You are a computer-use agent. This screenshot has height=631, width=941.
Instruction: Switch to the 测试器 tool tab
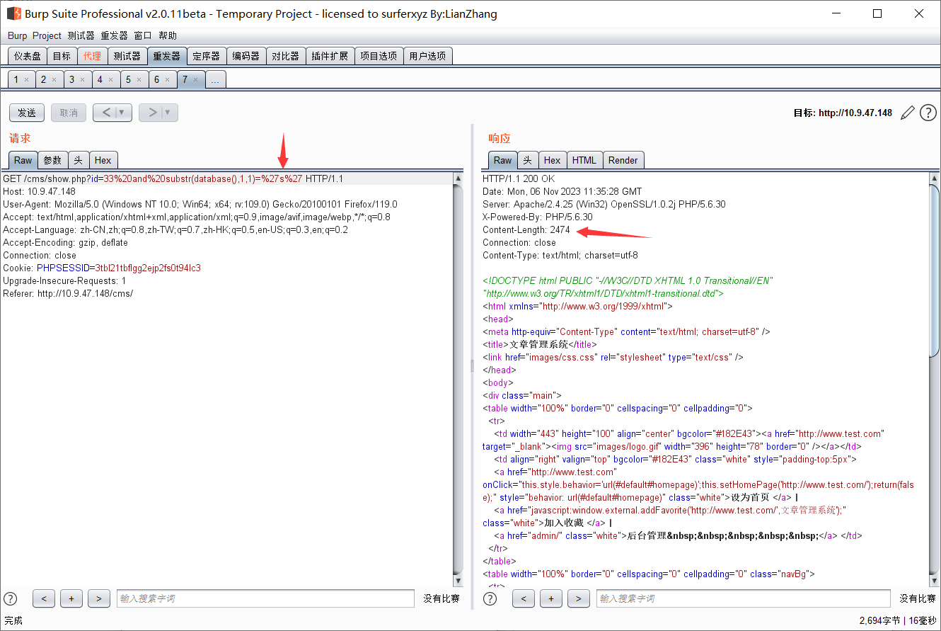point(127,56)
